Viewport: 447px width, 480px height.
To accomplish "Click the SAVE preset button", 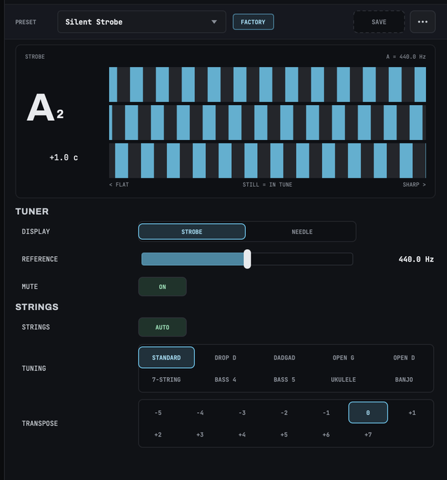I will click(x=379, y=22).
